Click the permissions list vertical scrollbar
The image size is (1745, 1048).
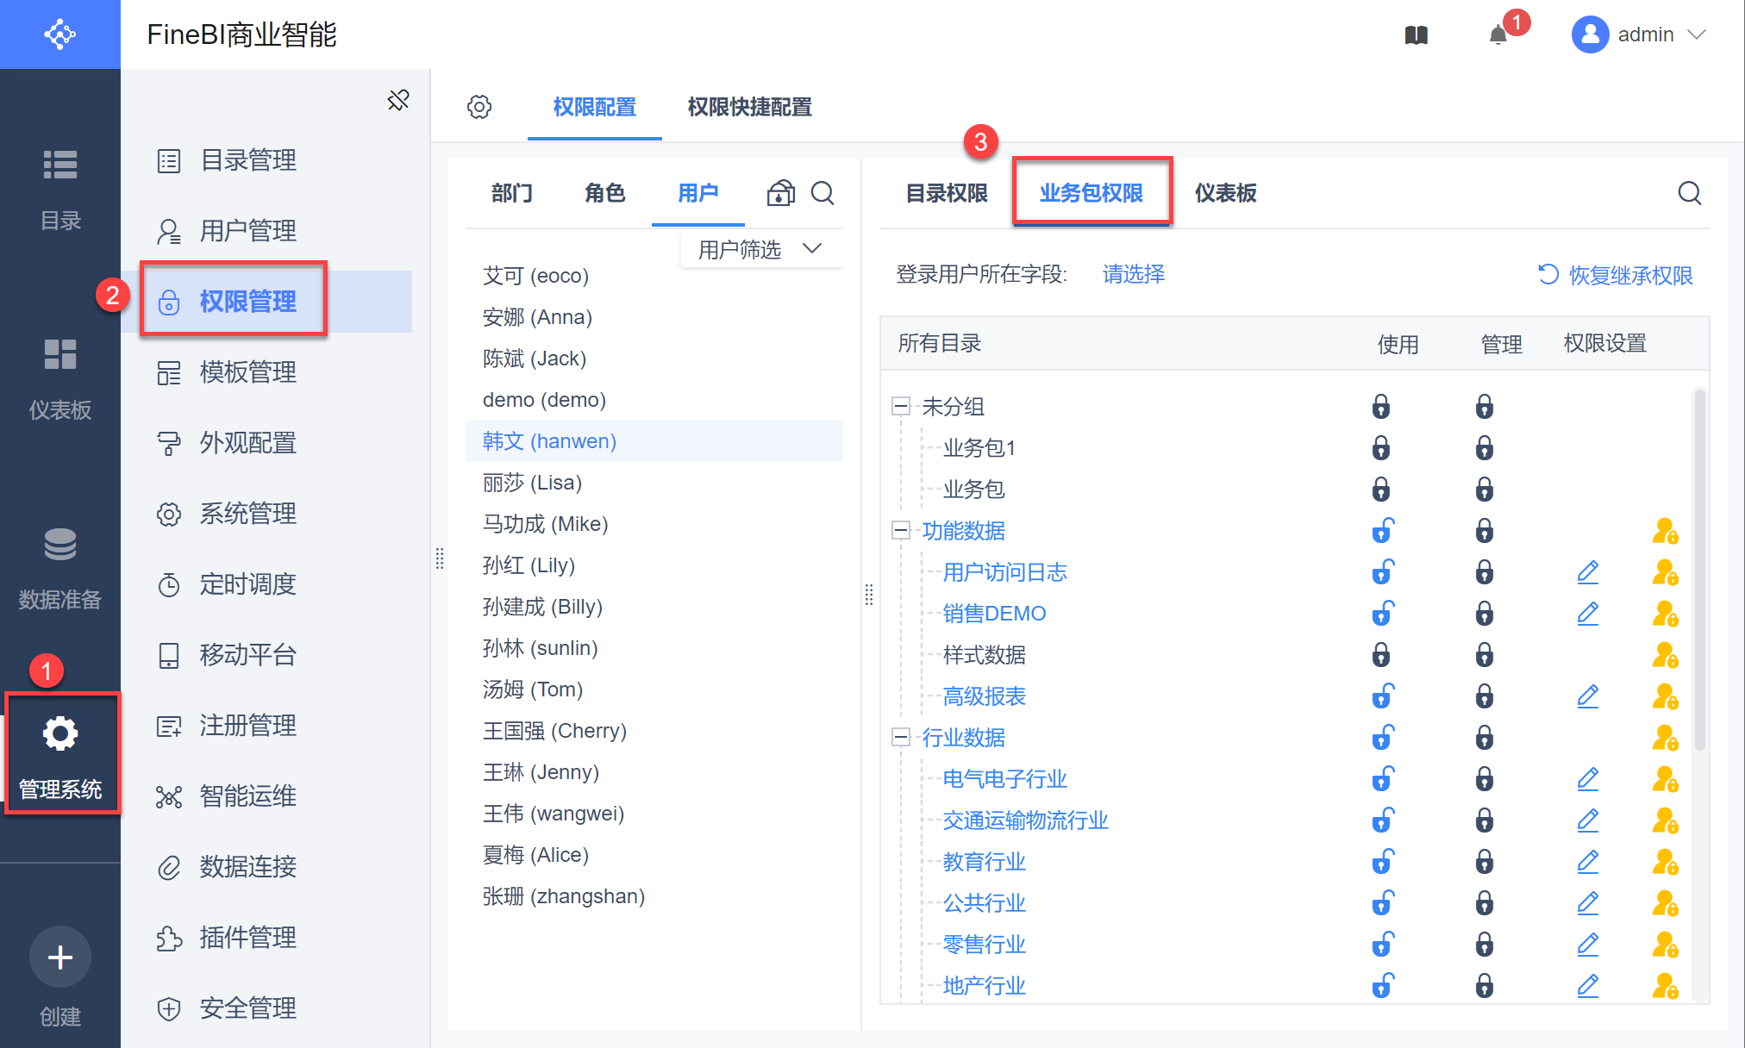click(1699, 569)
